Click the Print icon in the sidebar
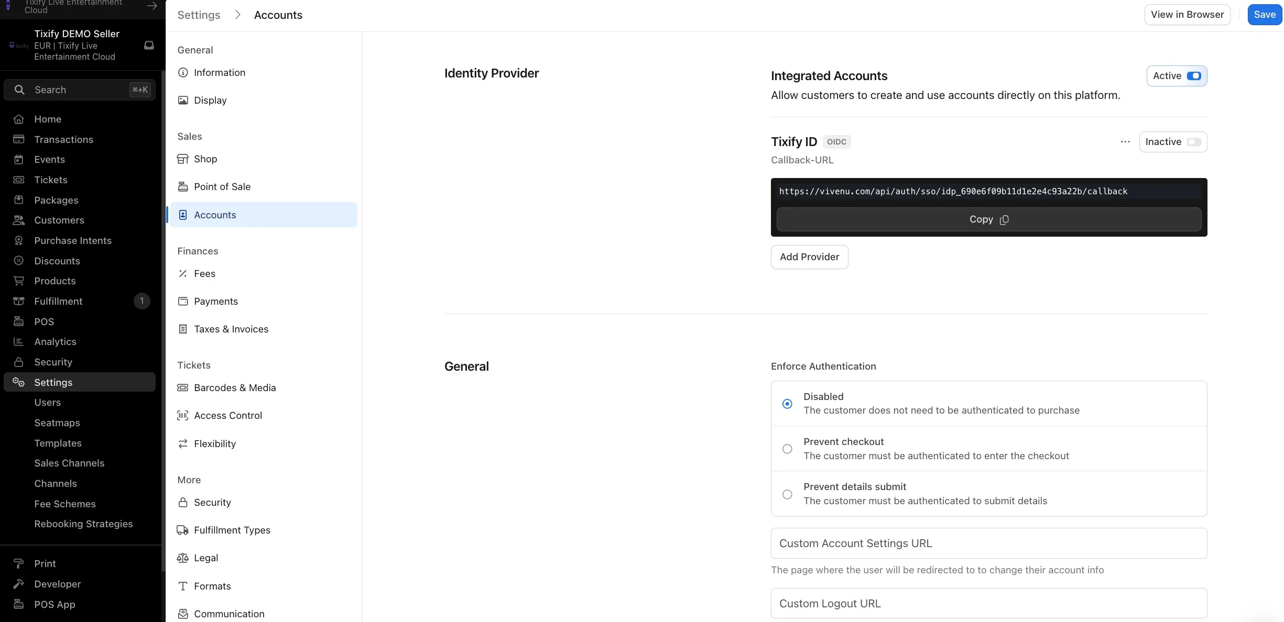 coord(19,563)
